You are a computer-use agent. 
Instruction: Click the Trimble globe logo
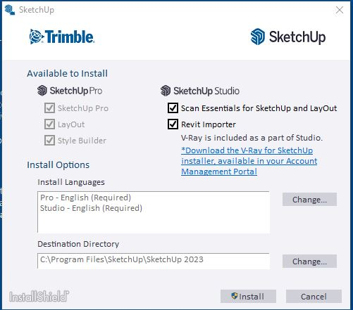click(36, 37)
